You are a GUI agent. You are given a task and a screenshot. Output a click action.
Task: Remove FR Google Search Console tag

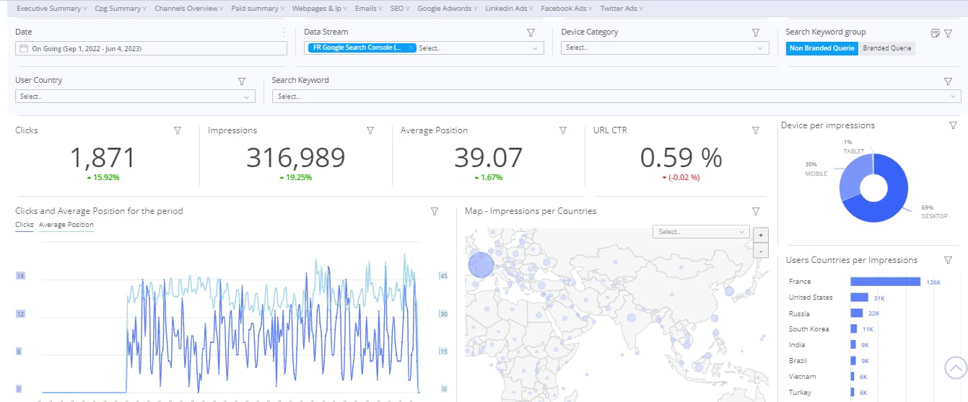pyautogui.click(x=411, y=48)
